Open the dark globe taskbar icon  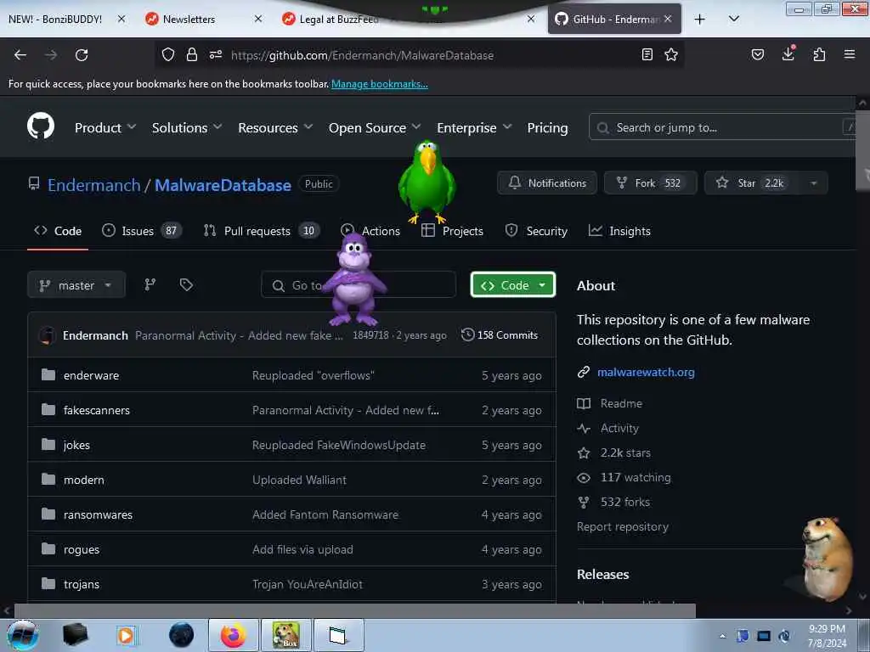pos(181,635)
